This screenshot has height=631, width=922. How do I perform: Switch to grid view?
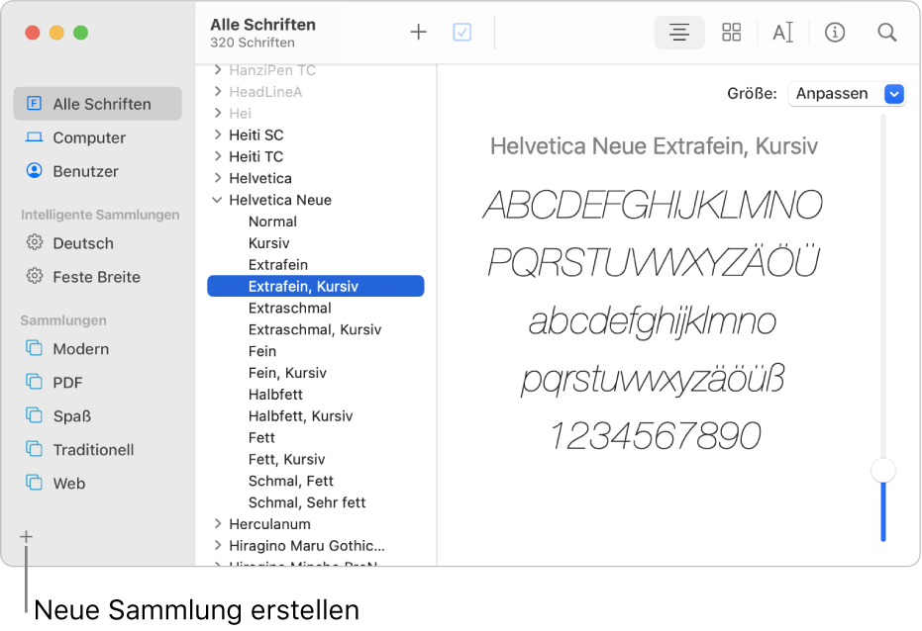click(x=731, y=32)
